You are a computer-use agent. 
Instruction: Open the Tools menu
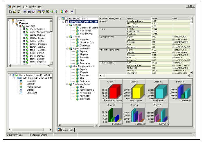point(25,6)
